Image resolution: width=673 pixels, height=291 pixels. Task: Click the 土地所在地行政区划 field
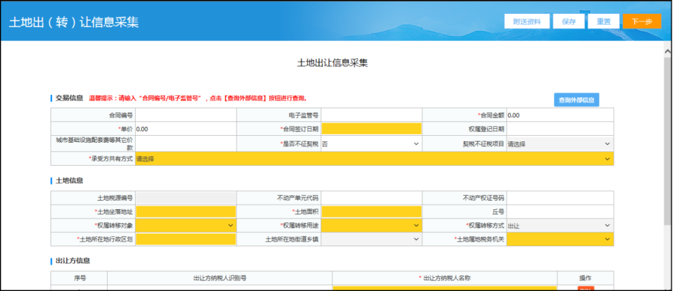pos(186,239)
